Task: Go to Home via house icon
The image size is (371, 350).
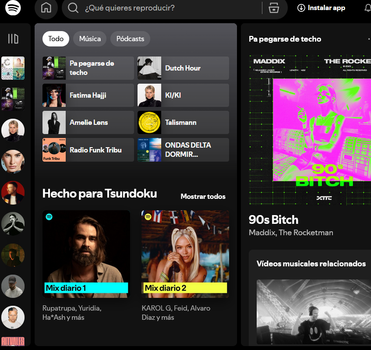Action: tap(46, 8)
